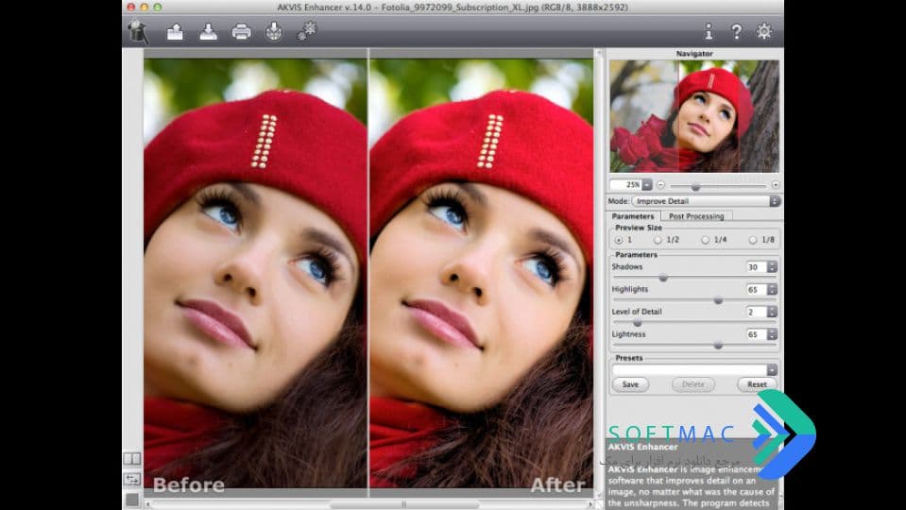Click the yellow minimize window button
906x510 pixels.
pos(144,8)
